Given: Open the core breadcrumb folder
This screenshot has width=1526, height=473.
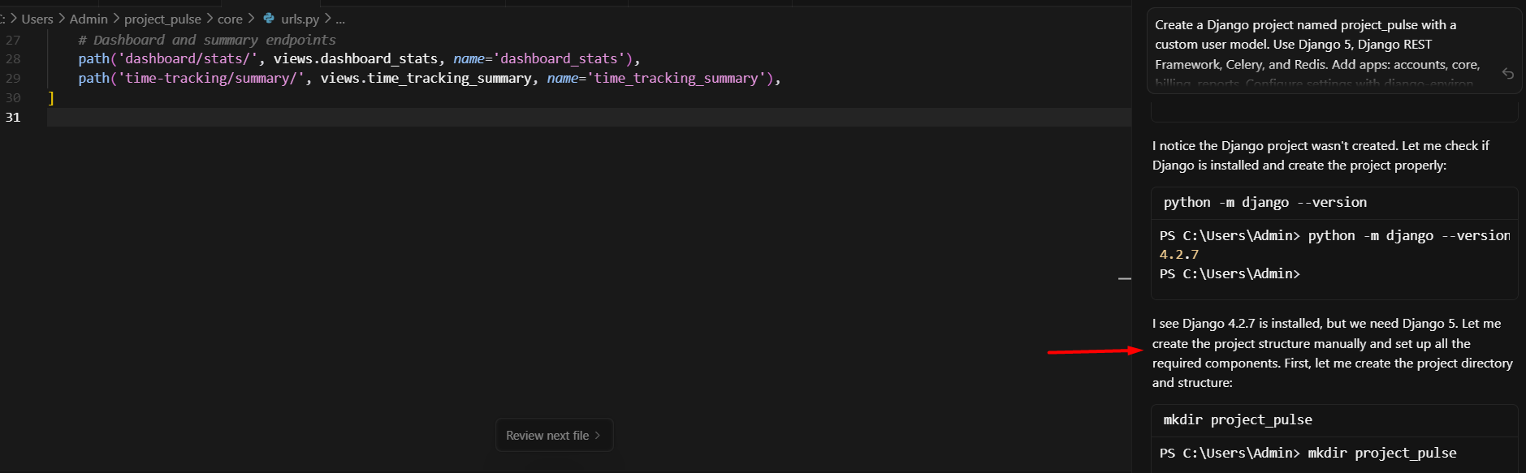Looking at the screenshot, I should pyautogui.click(x=230, y=19).
